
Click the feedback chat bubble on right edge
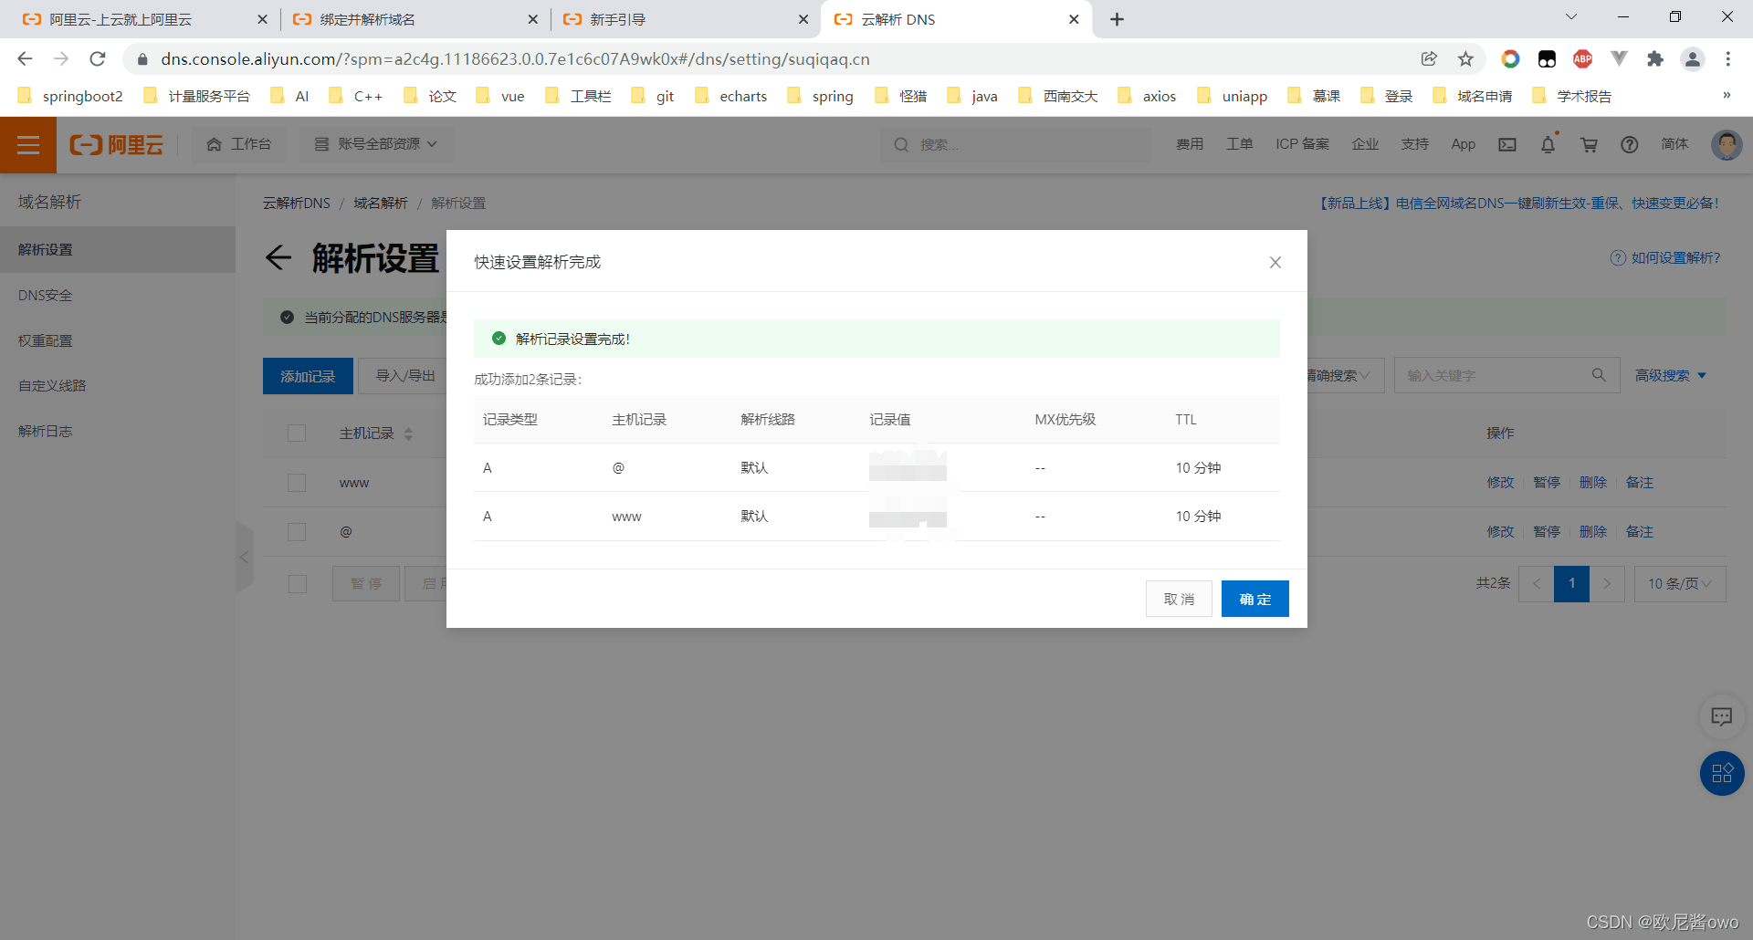pyautogui.click(x=1723, y=717)
